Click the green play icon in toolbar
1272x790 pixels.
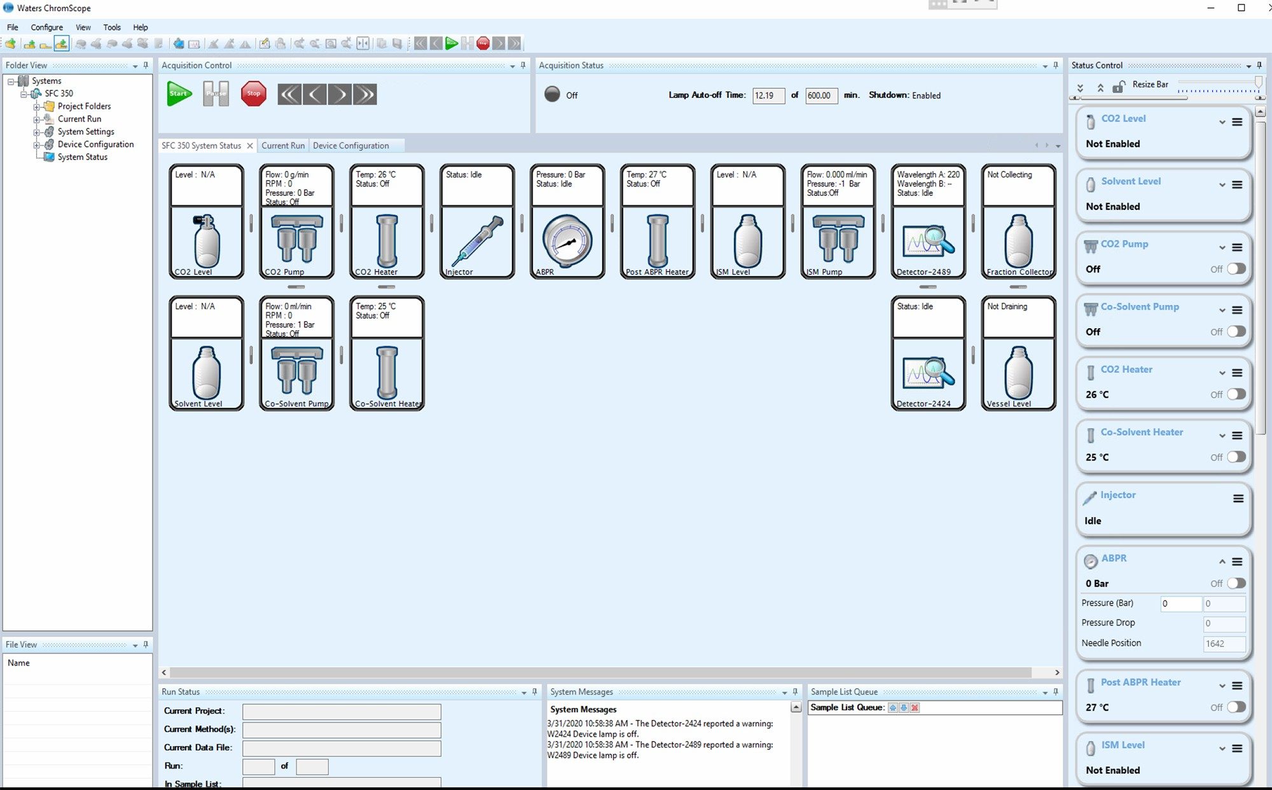pos(452,43)
